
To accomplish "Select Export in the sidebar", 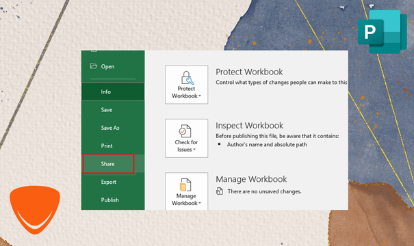I will coord(113,182).
